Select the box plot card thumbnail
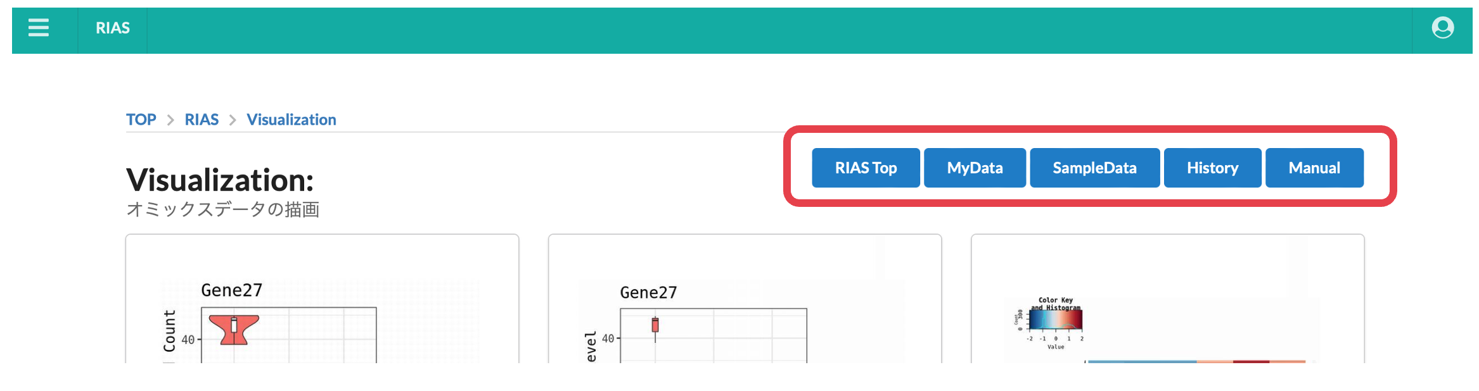Image resolution: width=1479 pixels, height=391 pixels. [745, 304]
